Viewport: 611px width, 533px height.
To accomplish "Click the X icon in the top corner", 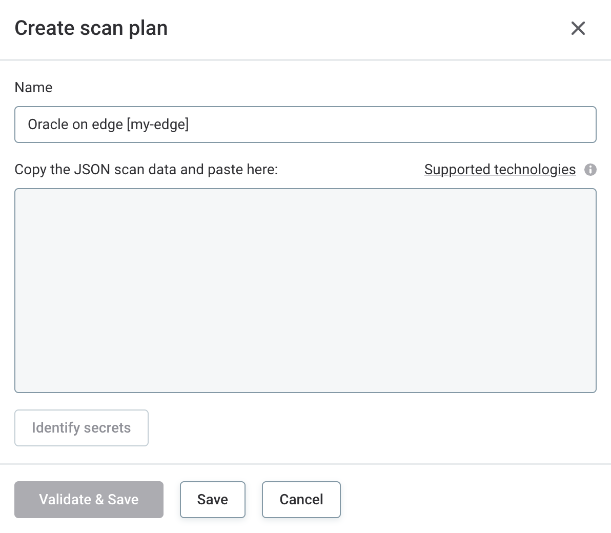I will (x=578, y=29).
